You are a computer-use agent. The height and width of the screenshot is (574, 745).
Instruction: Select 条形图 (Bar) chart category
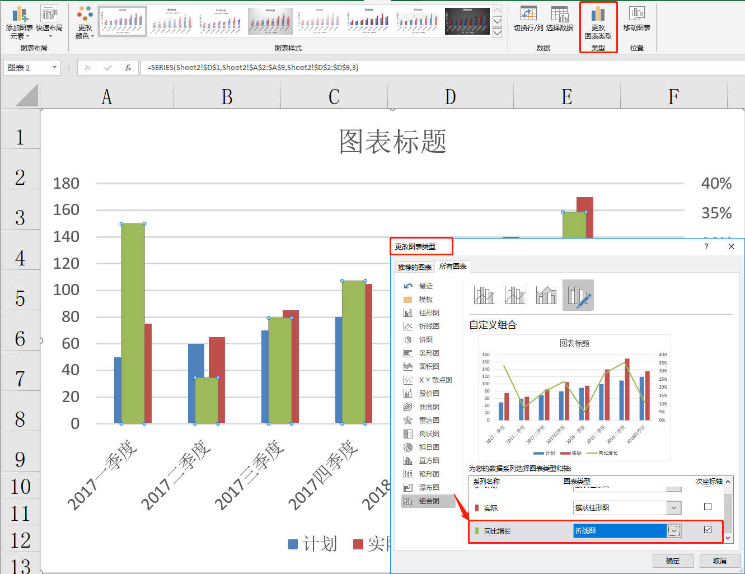pyautogui.click(x=428, y=353)
